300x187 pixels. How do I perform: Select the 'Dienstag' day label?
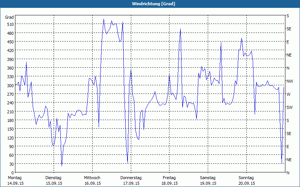coord(53,178)
